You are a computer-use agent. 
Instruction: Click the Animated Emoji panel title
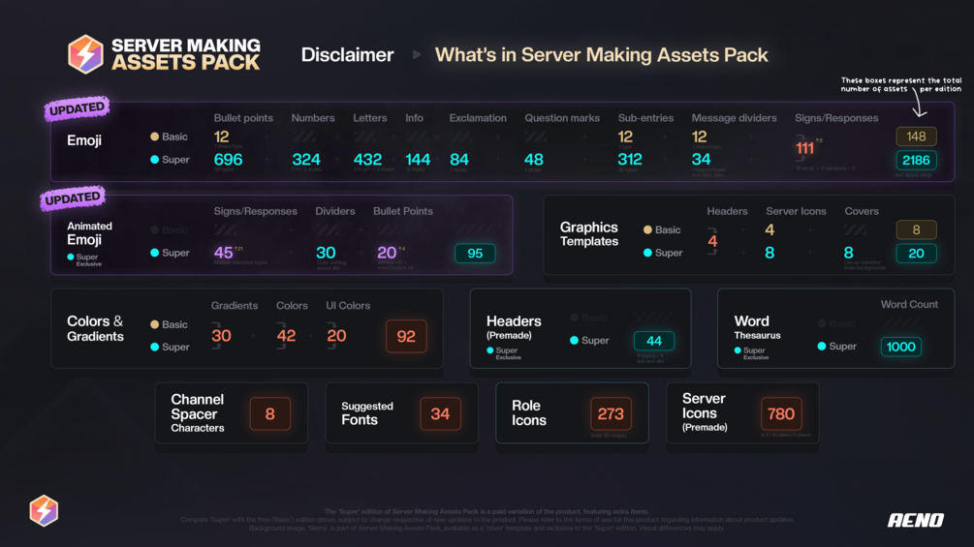(x=89, y=234)
